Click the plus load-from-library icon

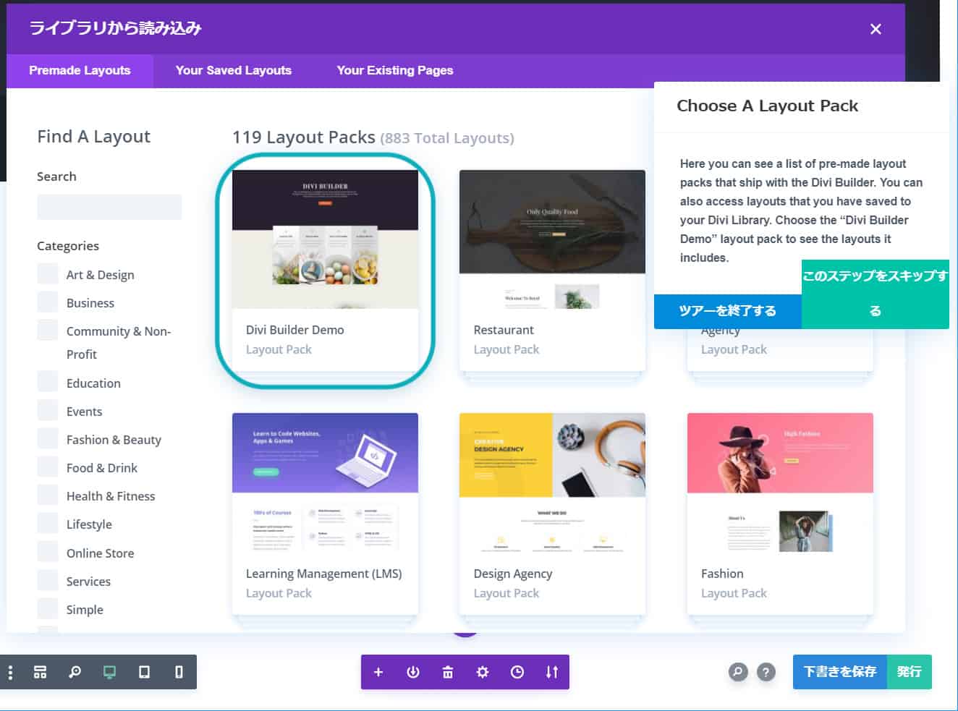point(378,672)
